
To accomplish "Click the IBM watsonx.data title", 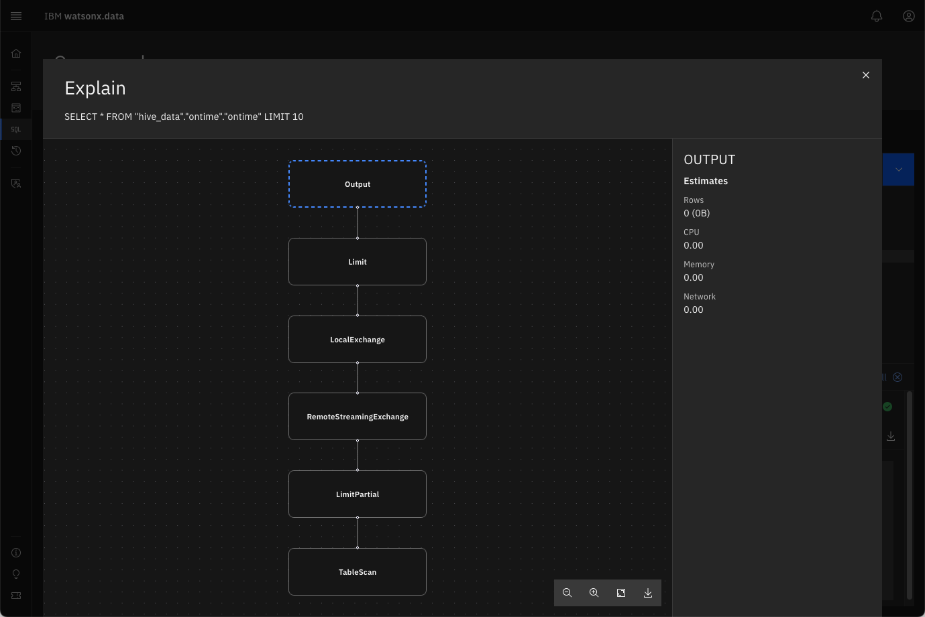I will 84,16.
